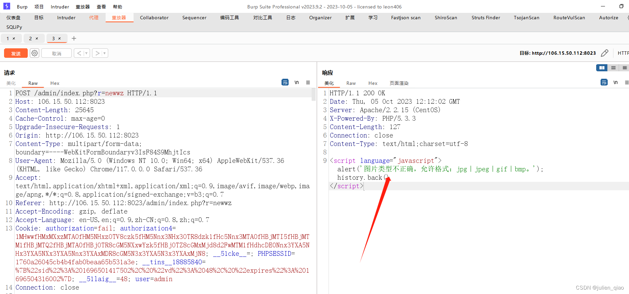
Task: Open the 重放器 menu in menu bar
Action: coord(83,7)
